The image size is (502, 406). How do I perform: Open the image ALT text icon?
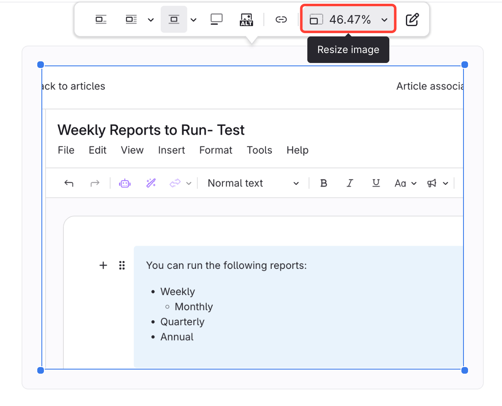point(246,19)
